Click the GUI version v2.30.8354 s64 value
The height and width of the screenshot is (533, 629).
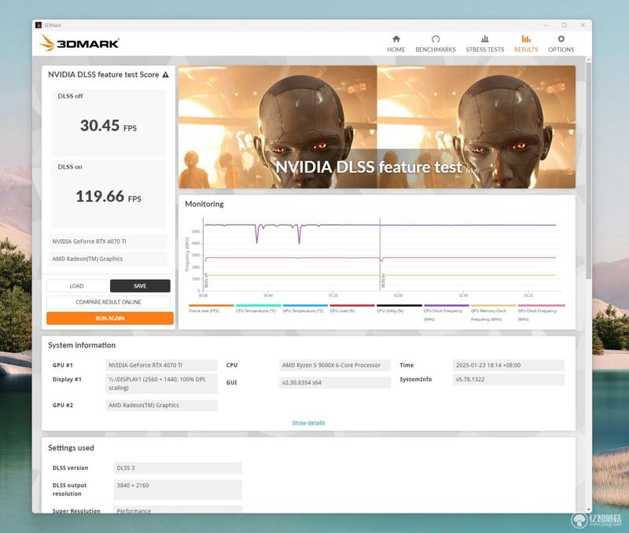pos(335,383)
